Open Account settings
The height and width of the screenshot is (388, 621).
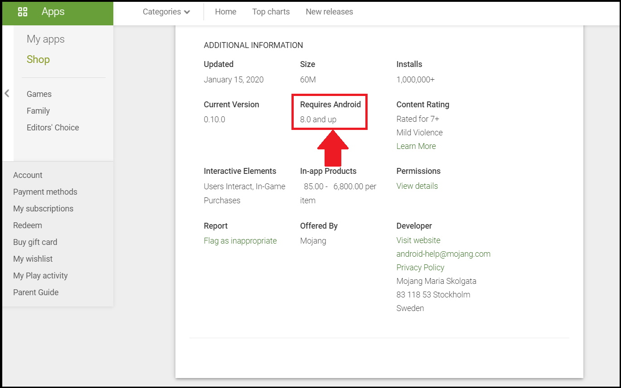pyautogui.click(x=28, y=175)
